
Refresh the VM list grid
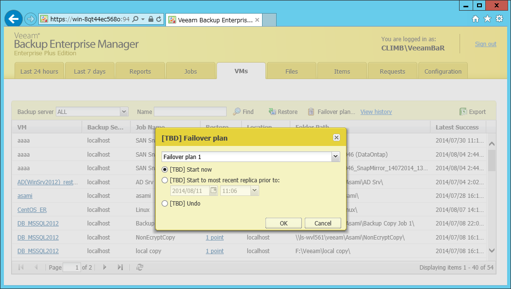click(140, 267)
